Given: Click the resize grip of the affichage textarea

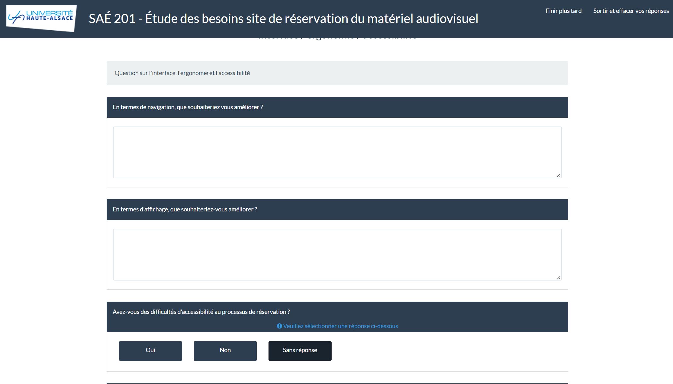Looking at the screenshot, I should click(x=559, y=277).
